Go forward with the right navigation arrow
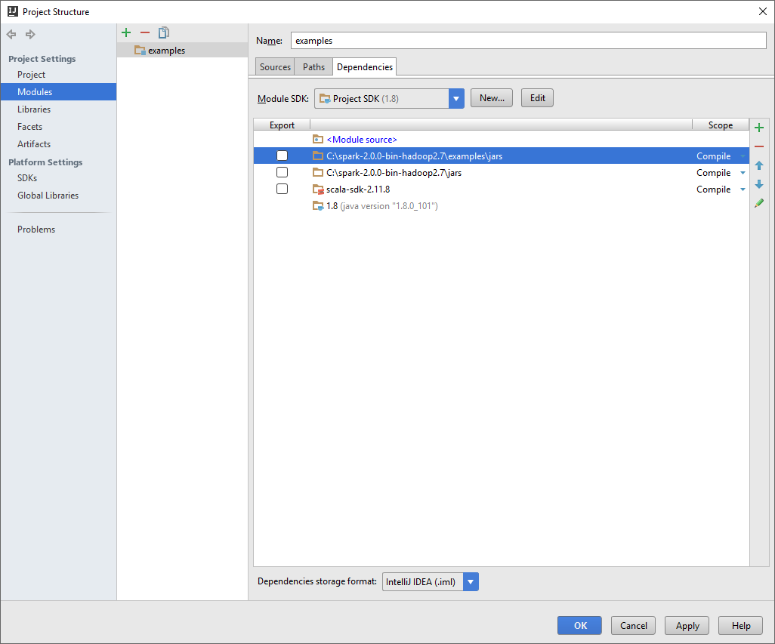This screenshot has height=644, width=775. click(x=30, y=34)
